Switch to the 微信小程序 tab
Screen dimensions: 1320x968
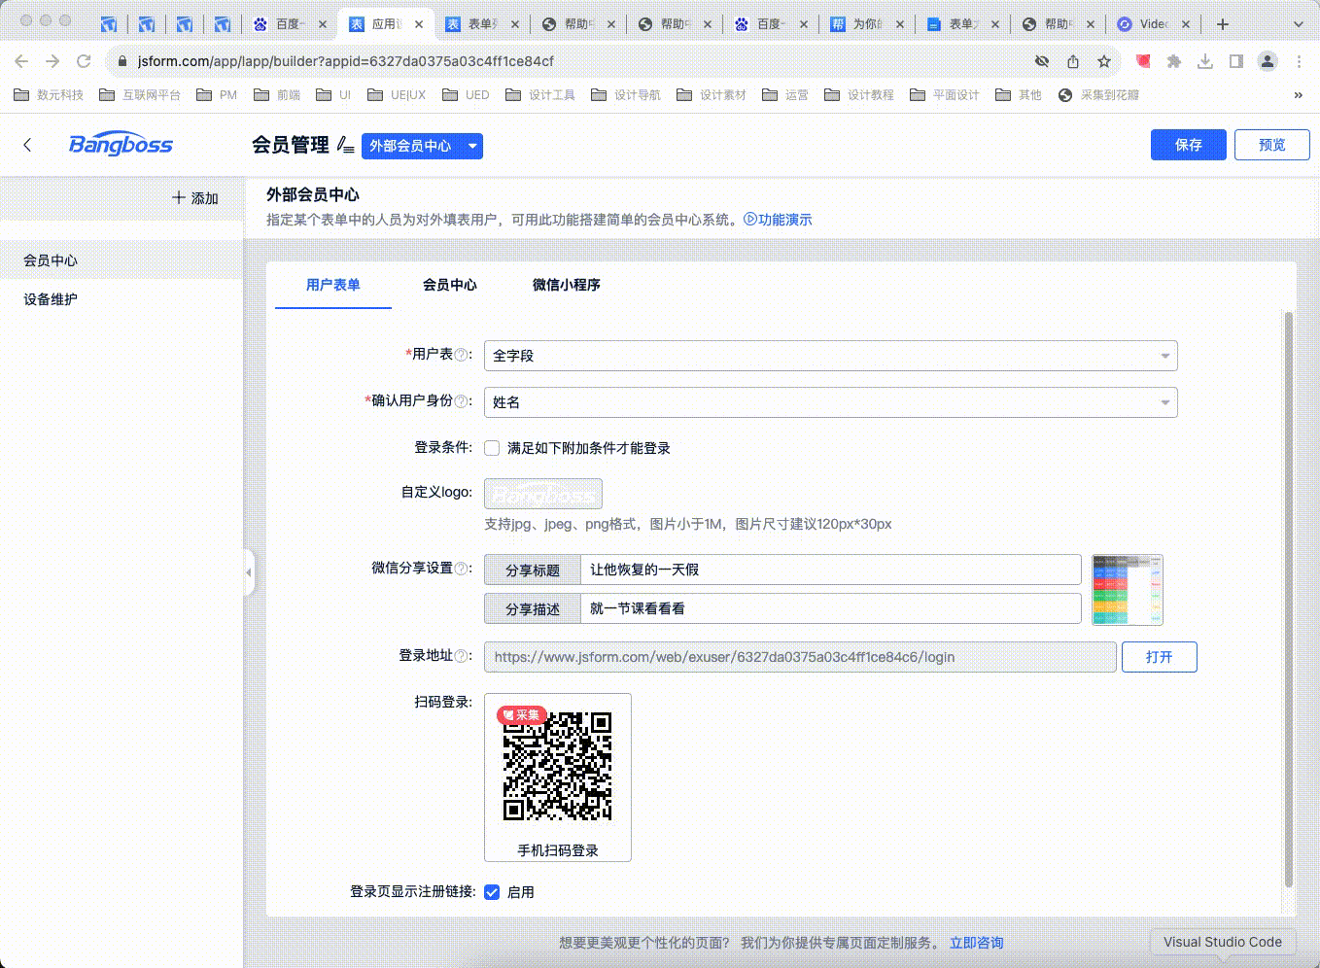point(566,285)
